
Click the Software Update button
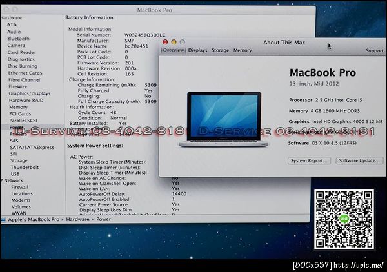point(359,160)
